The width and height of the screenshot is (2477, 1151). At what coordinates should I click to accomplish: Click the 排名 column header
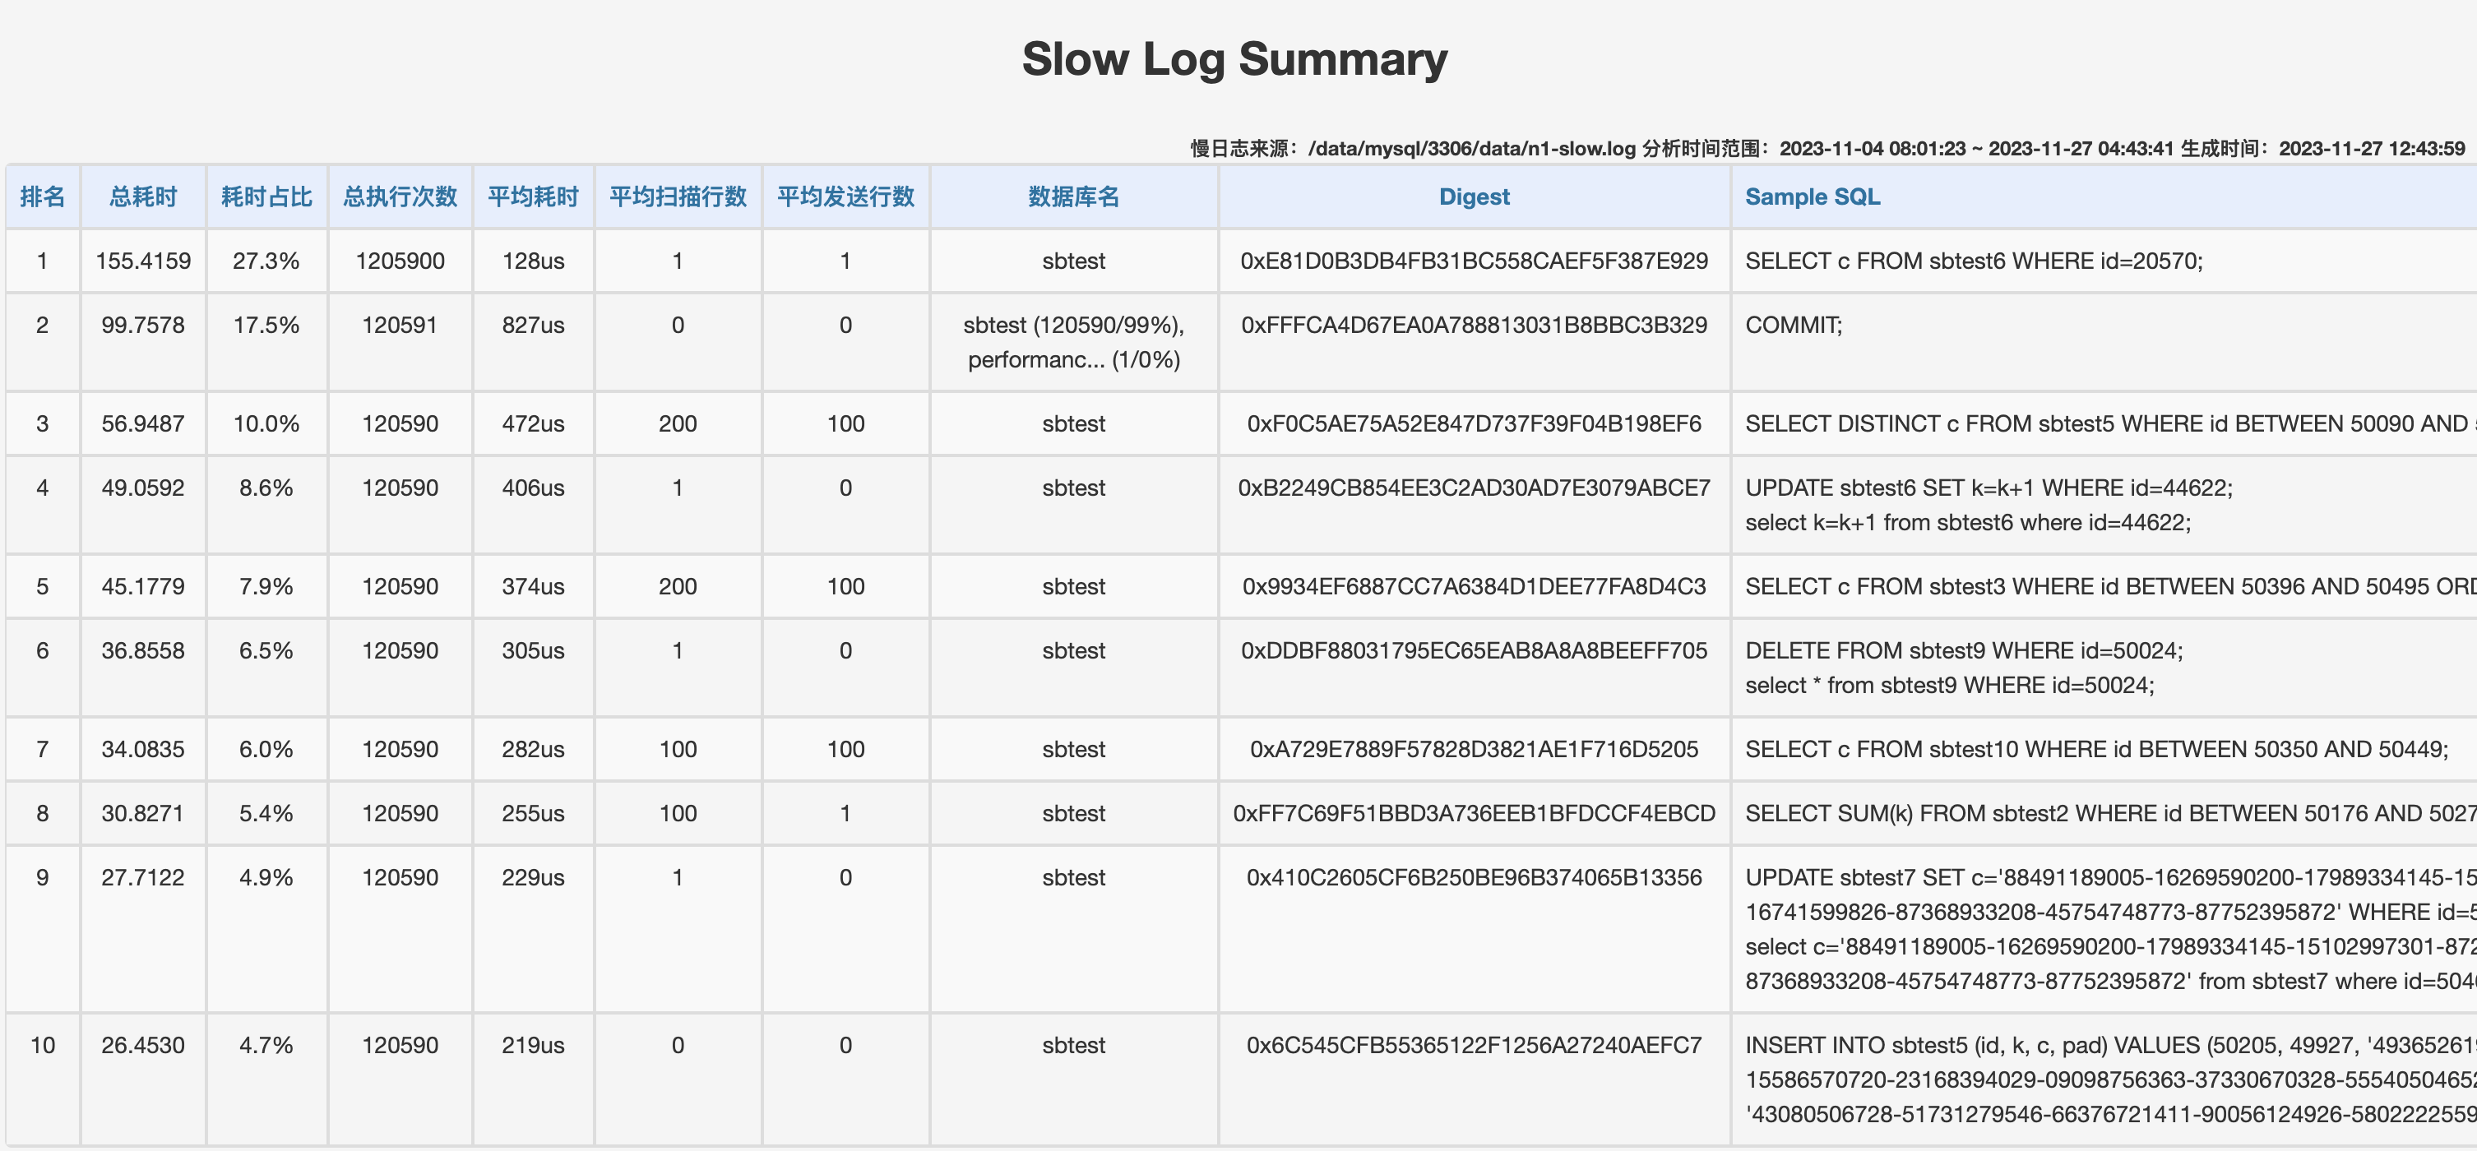(44, 196)
